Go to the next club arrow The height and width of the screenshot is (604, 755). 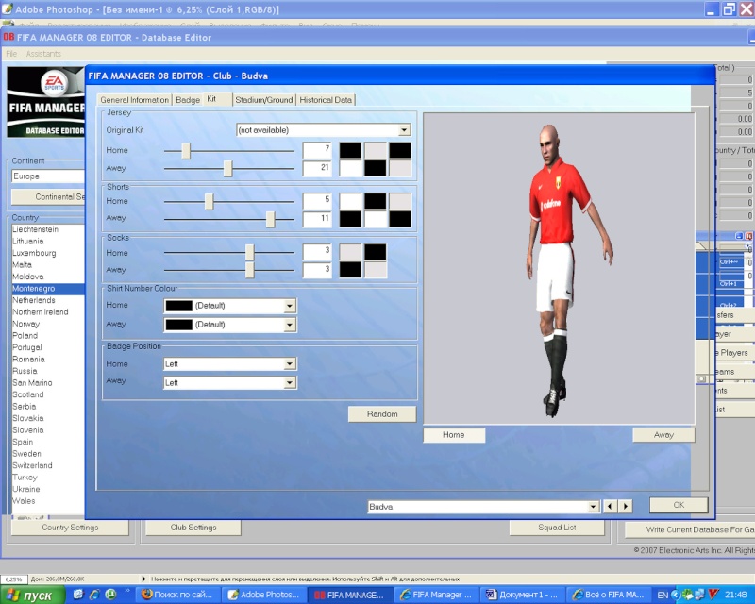626,506
